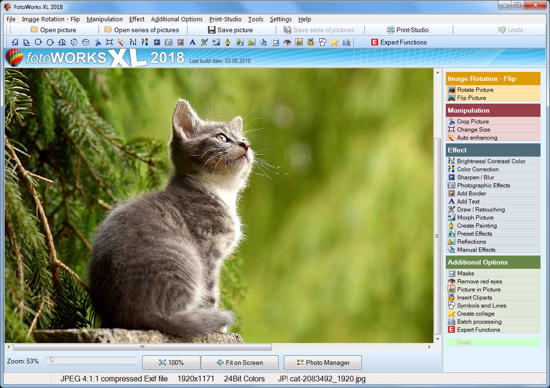
Task: Open Expert Functions from the top toolbar
Action: [x=398, y=43]
